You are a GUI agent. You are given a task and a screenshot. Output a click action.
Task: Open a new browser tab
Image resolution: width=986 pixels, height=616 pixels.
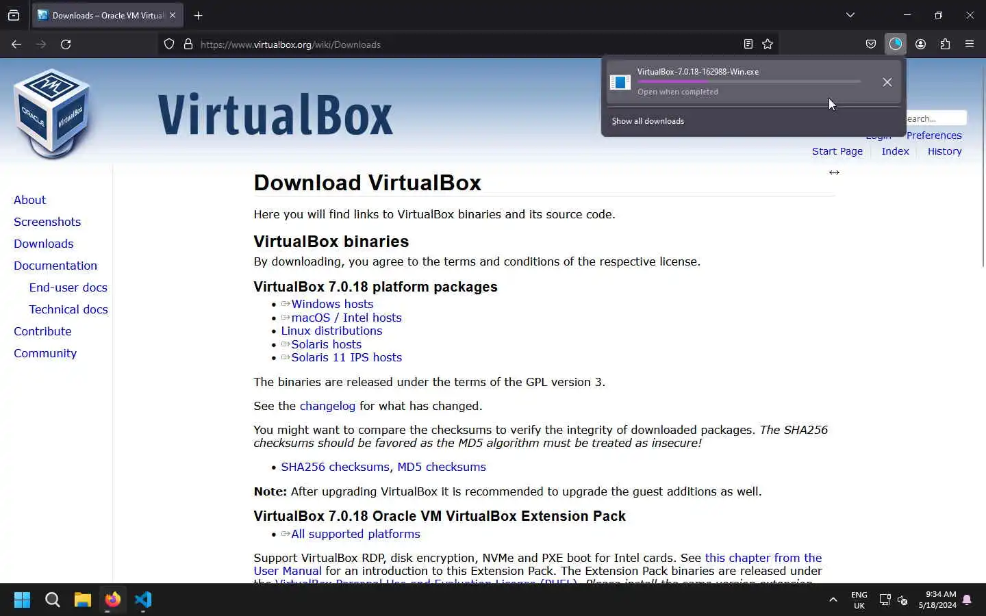[x=198, y=15]
